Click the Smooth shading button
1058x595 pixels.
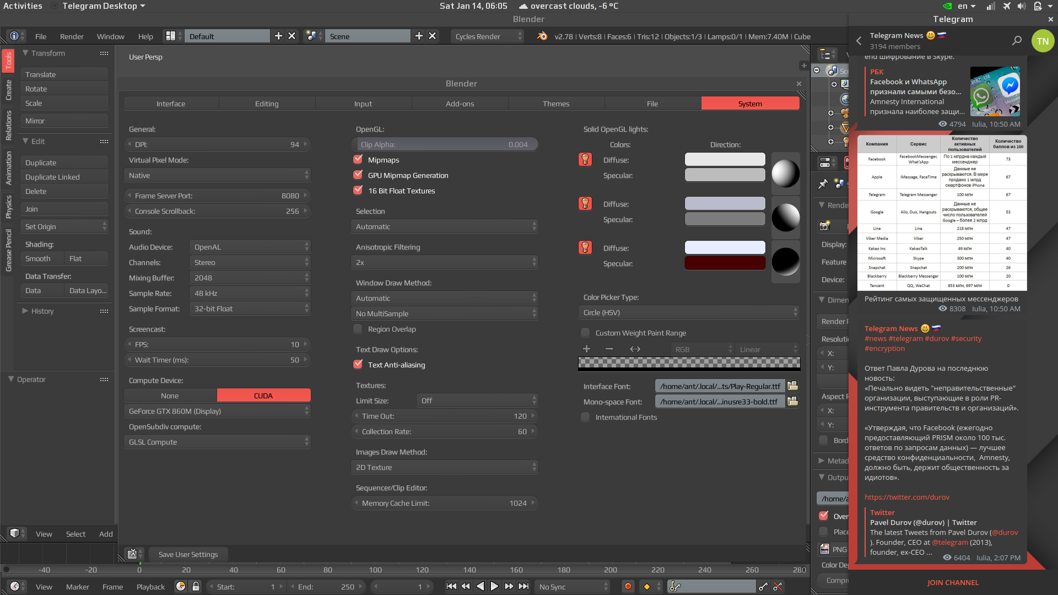point(42,258)
